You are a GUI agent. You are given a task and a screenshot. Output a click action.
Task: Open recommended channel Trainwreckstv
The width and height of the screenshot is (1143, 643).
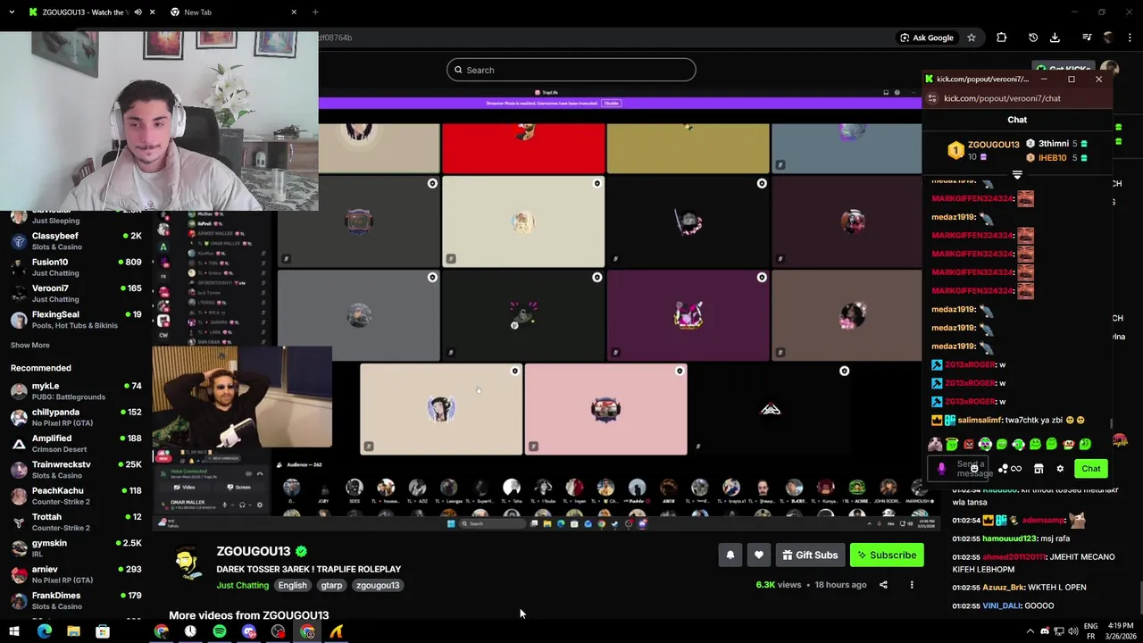pos(76,470)
